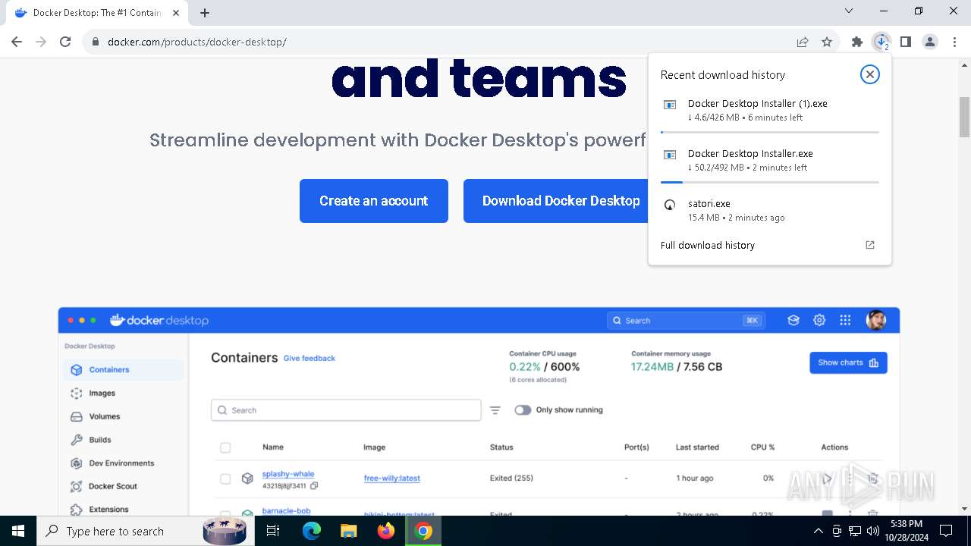Select the Docker Desktop browser tab
The image size is (971, 546).
(97, 13)
